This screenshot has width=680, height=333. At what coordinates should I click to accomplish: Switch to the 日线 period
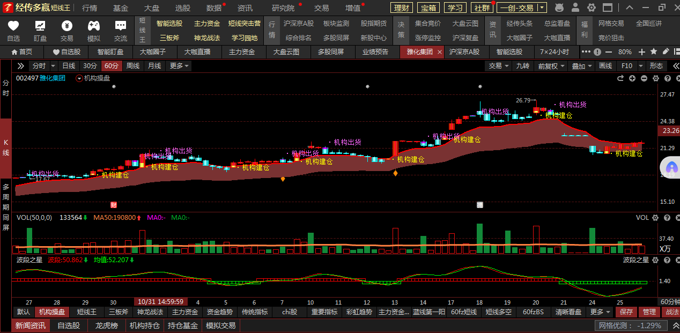coord(69,66)
